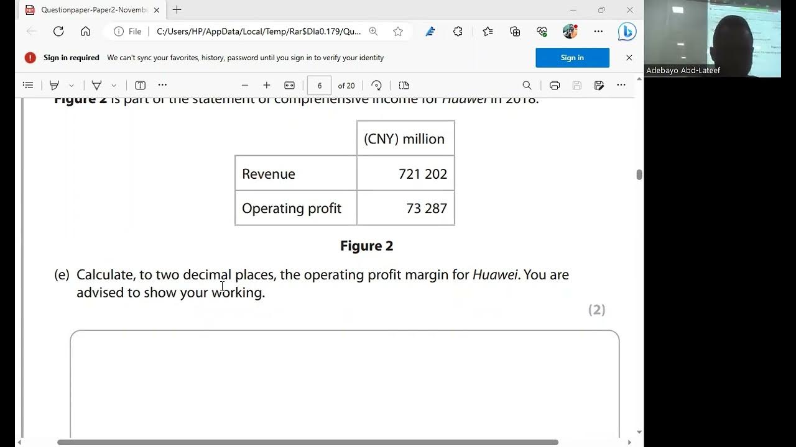Search within the PDF

[527, 85]
